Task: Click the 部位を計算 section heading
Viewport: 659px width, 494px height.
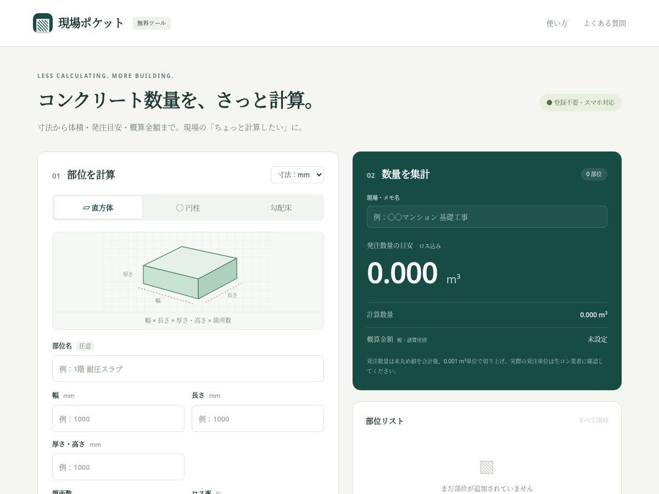Action: coord(91,175)
